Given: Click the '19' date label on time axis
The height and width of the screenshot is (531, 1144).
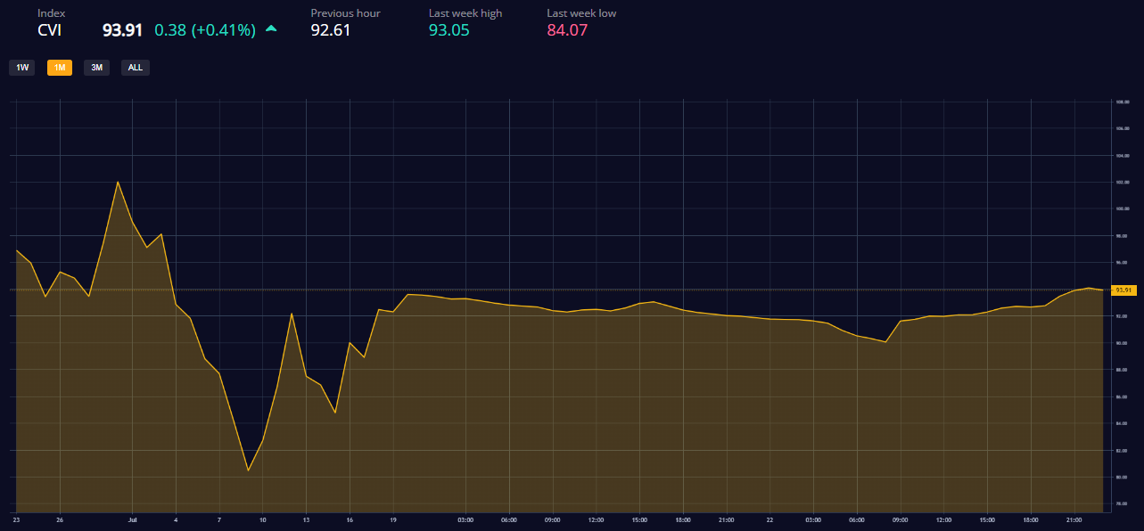Looking at the screenshot, I should [x=393, y=519].
